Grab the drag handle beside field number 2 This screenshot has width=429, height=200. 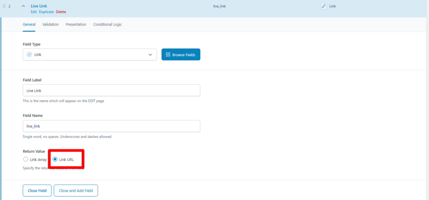click(x=4, y=6)
